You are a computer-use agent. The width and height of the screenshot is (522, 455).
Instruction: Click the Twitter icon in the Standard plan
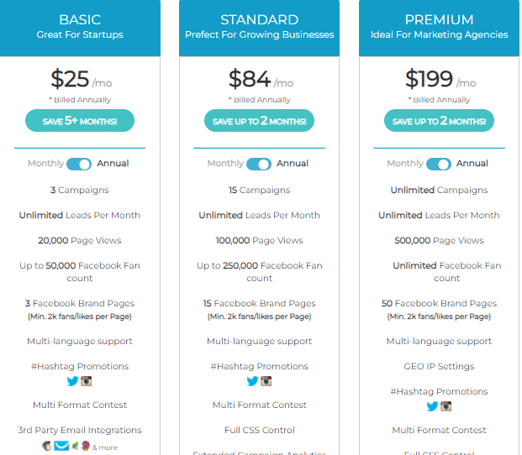click(x=252, y=381)
